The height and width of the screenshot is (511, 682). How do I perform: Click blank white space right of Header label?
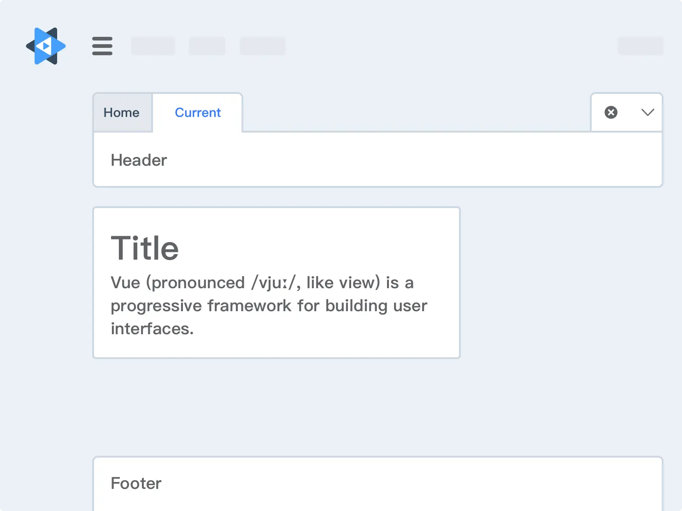point(392,160)
